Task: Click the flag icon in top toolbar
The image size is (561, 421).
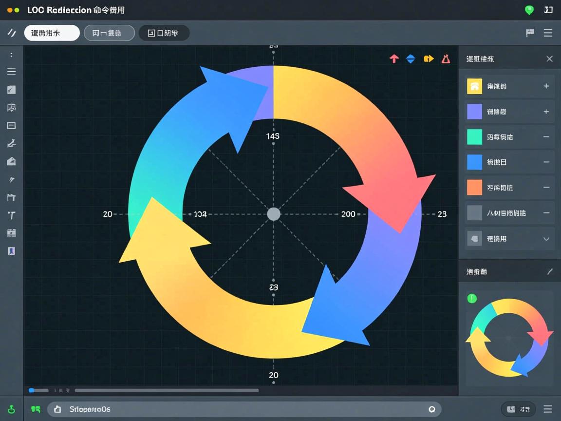Action: (x=530, y=33)
